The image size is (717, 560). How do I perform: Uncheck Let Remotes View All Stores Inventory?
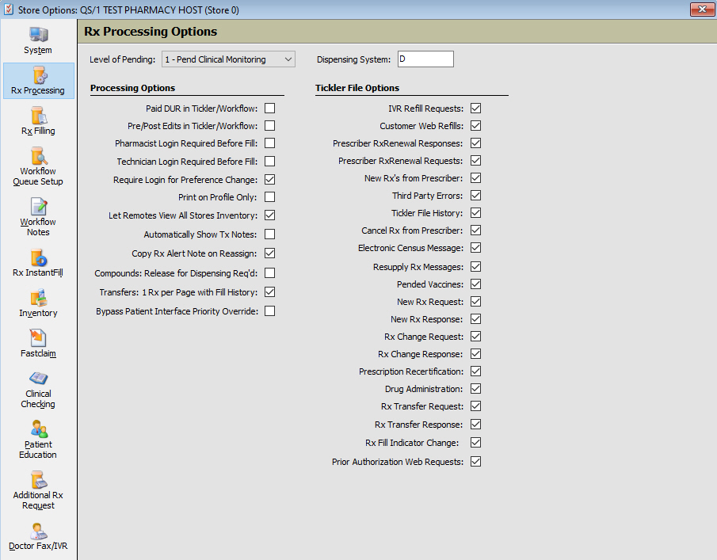coord(270,215)
